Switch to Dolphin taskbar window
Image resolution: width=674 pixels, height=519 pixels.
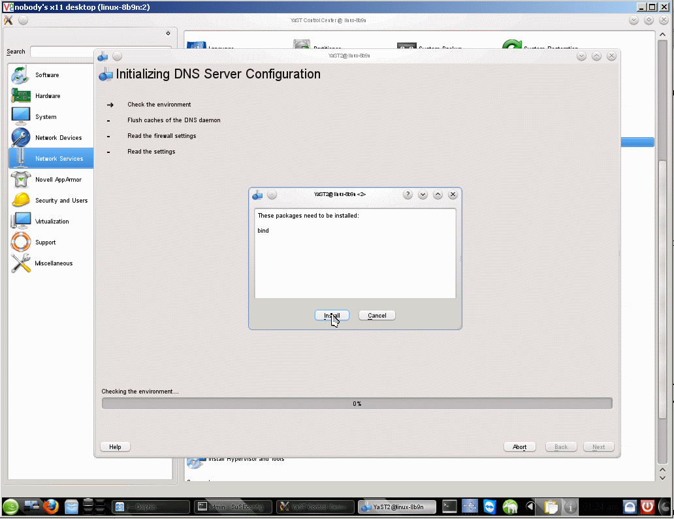(151, 507)
